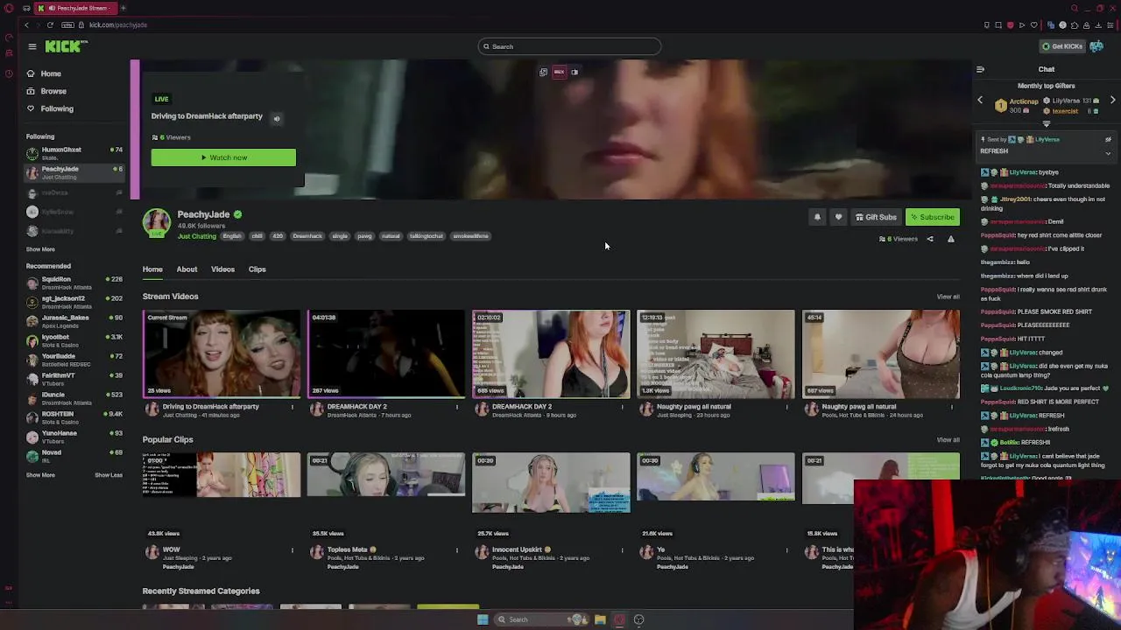Open Windows Start button
Viewport: 1121px width, 630px height.
coord(482,619)
